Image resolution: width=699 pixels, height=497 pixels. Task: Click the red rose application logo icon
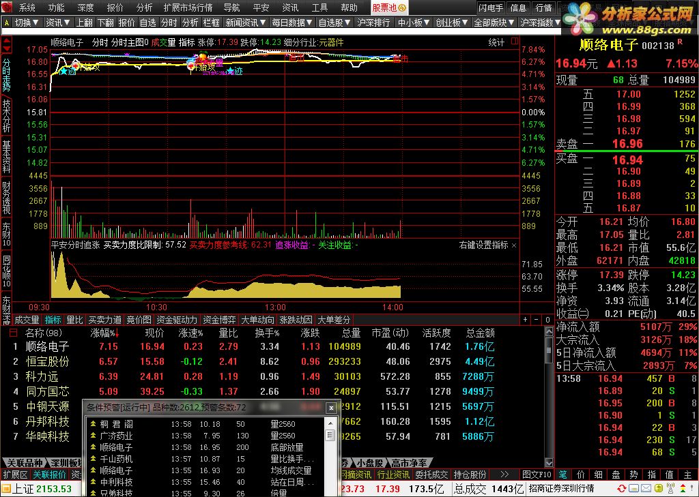(7, 7)
